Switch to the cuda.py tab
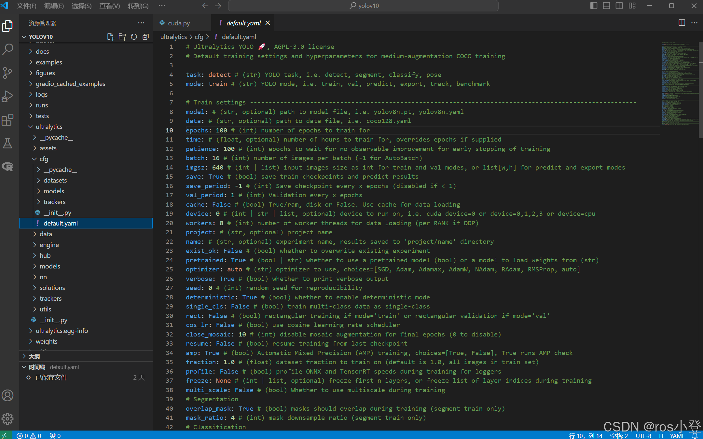Screen dimensions: 703x439 [x=182, y=23]
